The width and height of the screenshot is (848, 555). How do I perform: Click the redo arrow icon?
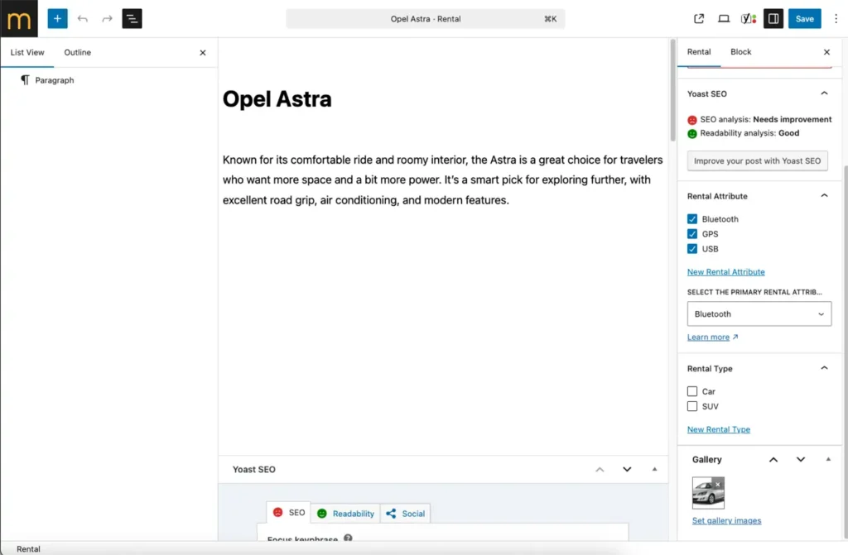click(x=107, y=18)
